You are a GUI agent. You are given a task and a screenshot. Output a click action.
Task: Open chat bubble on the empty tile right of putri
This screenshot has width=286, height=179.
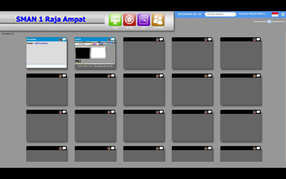coord(161,39)
